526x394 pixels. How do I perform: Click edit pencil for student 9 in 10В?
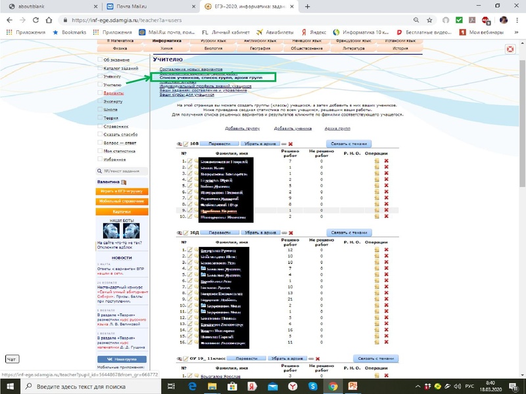(x=190, y=210)
